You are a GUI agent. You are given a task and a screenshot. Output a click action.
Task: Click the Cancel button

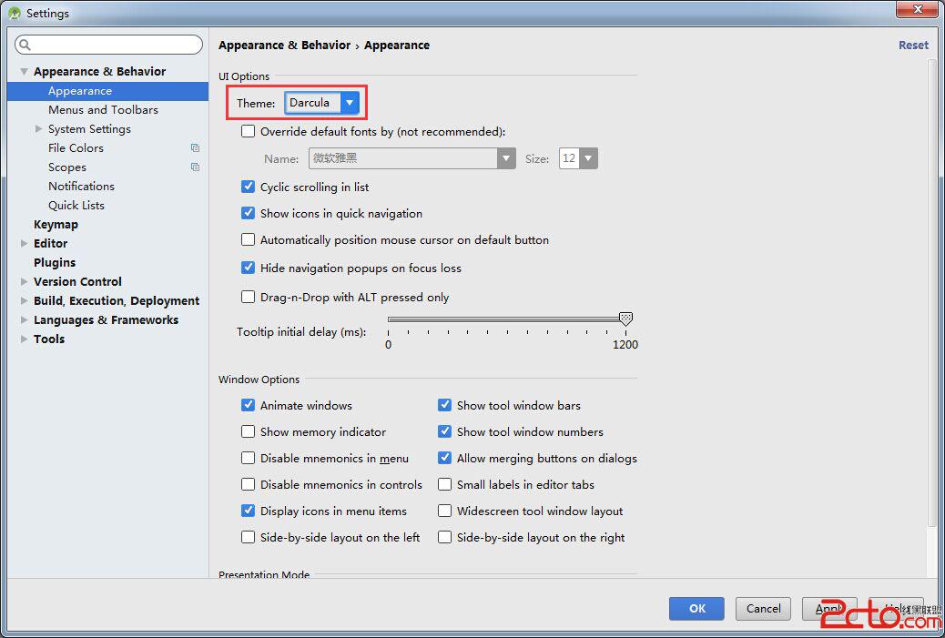coord(763,609)
